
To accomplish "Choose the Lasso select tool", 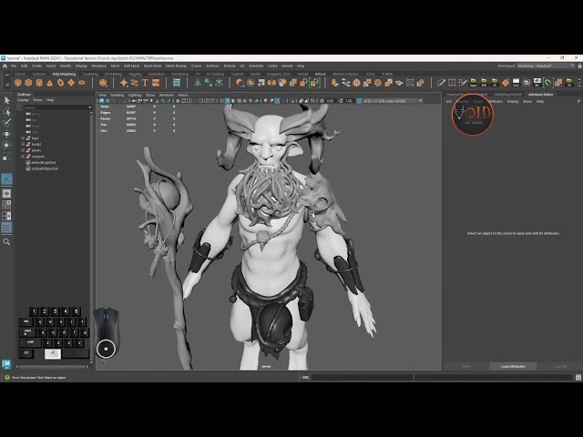I will click(6, 111).
